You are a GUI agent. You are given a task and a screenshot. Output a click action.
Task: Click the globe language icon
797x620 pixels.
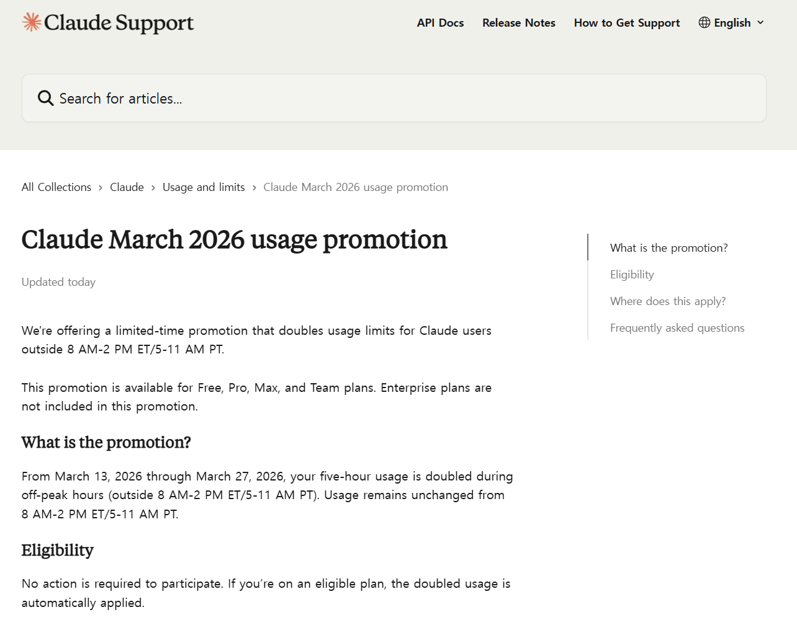pos(704,22)
